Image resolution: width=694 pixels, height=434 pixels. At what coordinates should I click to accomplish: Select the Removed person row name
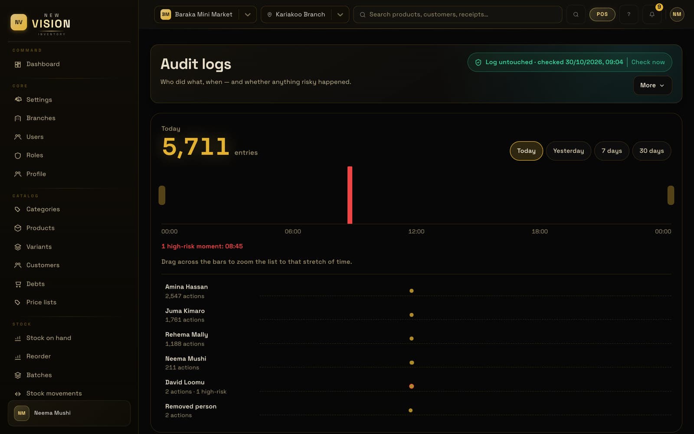click(191, 407)
